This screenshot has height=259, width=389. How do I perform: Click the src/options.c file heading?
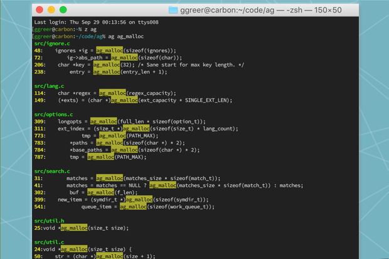[x=55, y=114]
